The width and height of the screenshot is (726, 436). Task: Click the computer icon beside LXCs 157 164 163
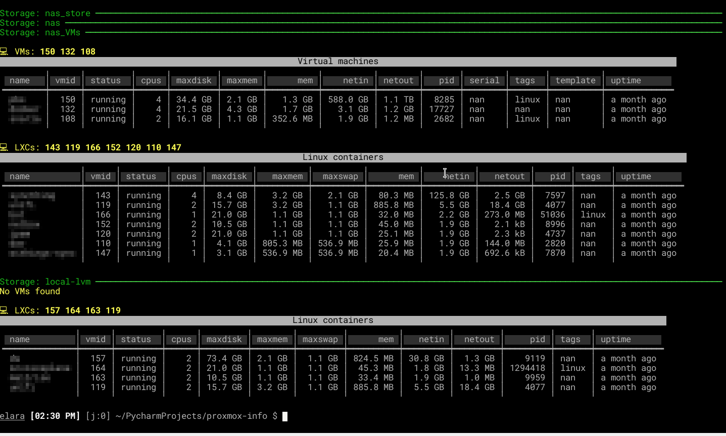(4, 310)
